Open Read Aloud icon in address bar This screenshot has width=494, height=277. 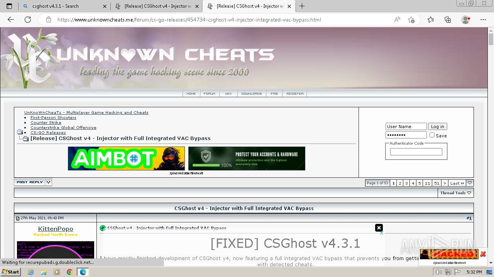[397, 20]
